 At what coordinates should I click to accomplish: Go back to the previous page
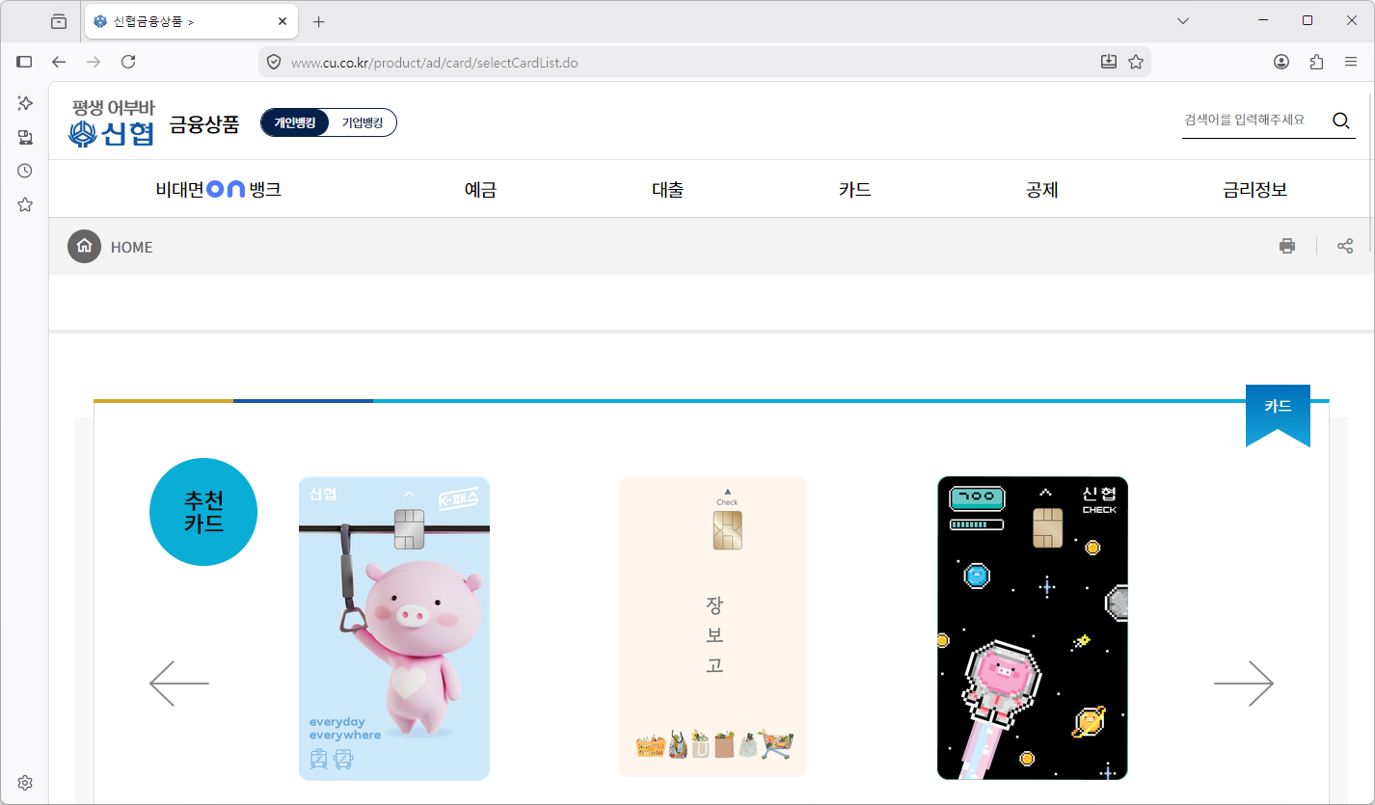[x=59, y=62]
